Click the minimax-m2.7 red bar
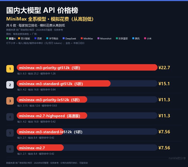The width and height of the screenshot is (188, 167). [40, 148]
